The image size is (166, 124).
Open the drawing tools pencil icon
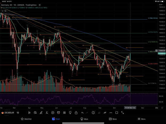[41, 113]
